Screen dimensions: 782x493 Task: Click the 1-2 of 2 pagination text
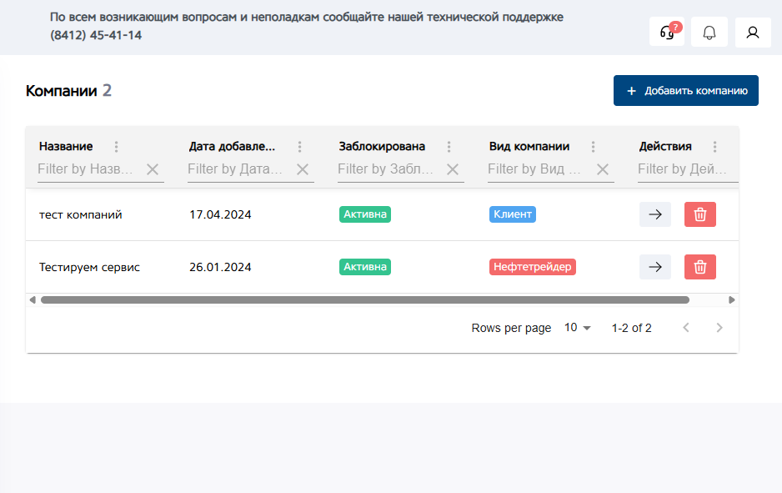631,328
